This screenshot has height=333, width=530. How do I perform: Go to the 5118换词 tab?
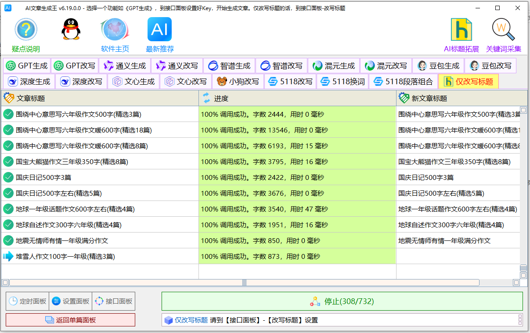point(343,81)
